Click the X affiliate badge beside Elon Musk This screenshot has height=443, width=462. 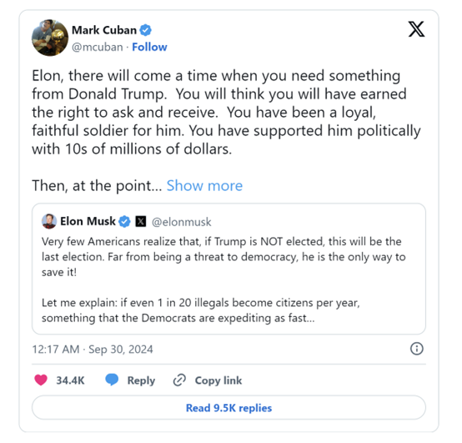tap(141, 221)
